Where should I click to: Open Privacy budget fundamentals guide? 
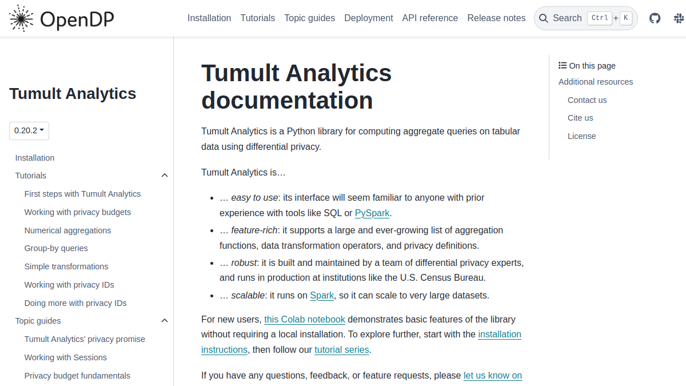click(77, 376)
